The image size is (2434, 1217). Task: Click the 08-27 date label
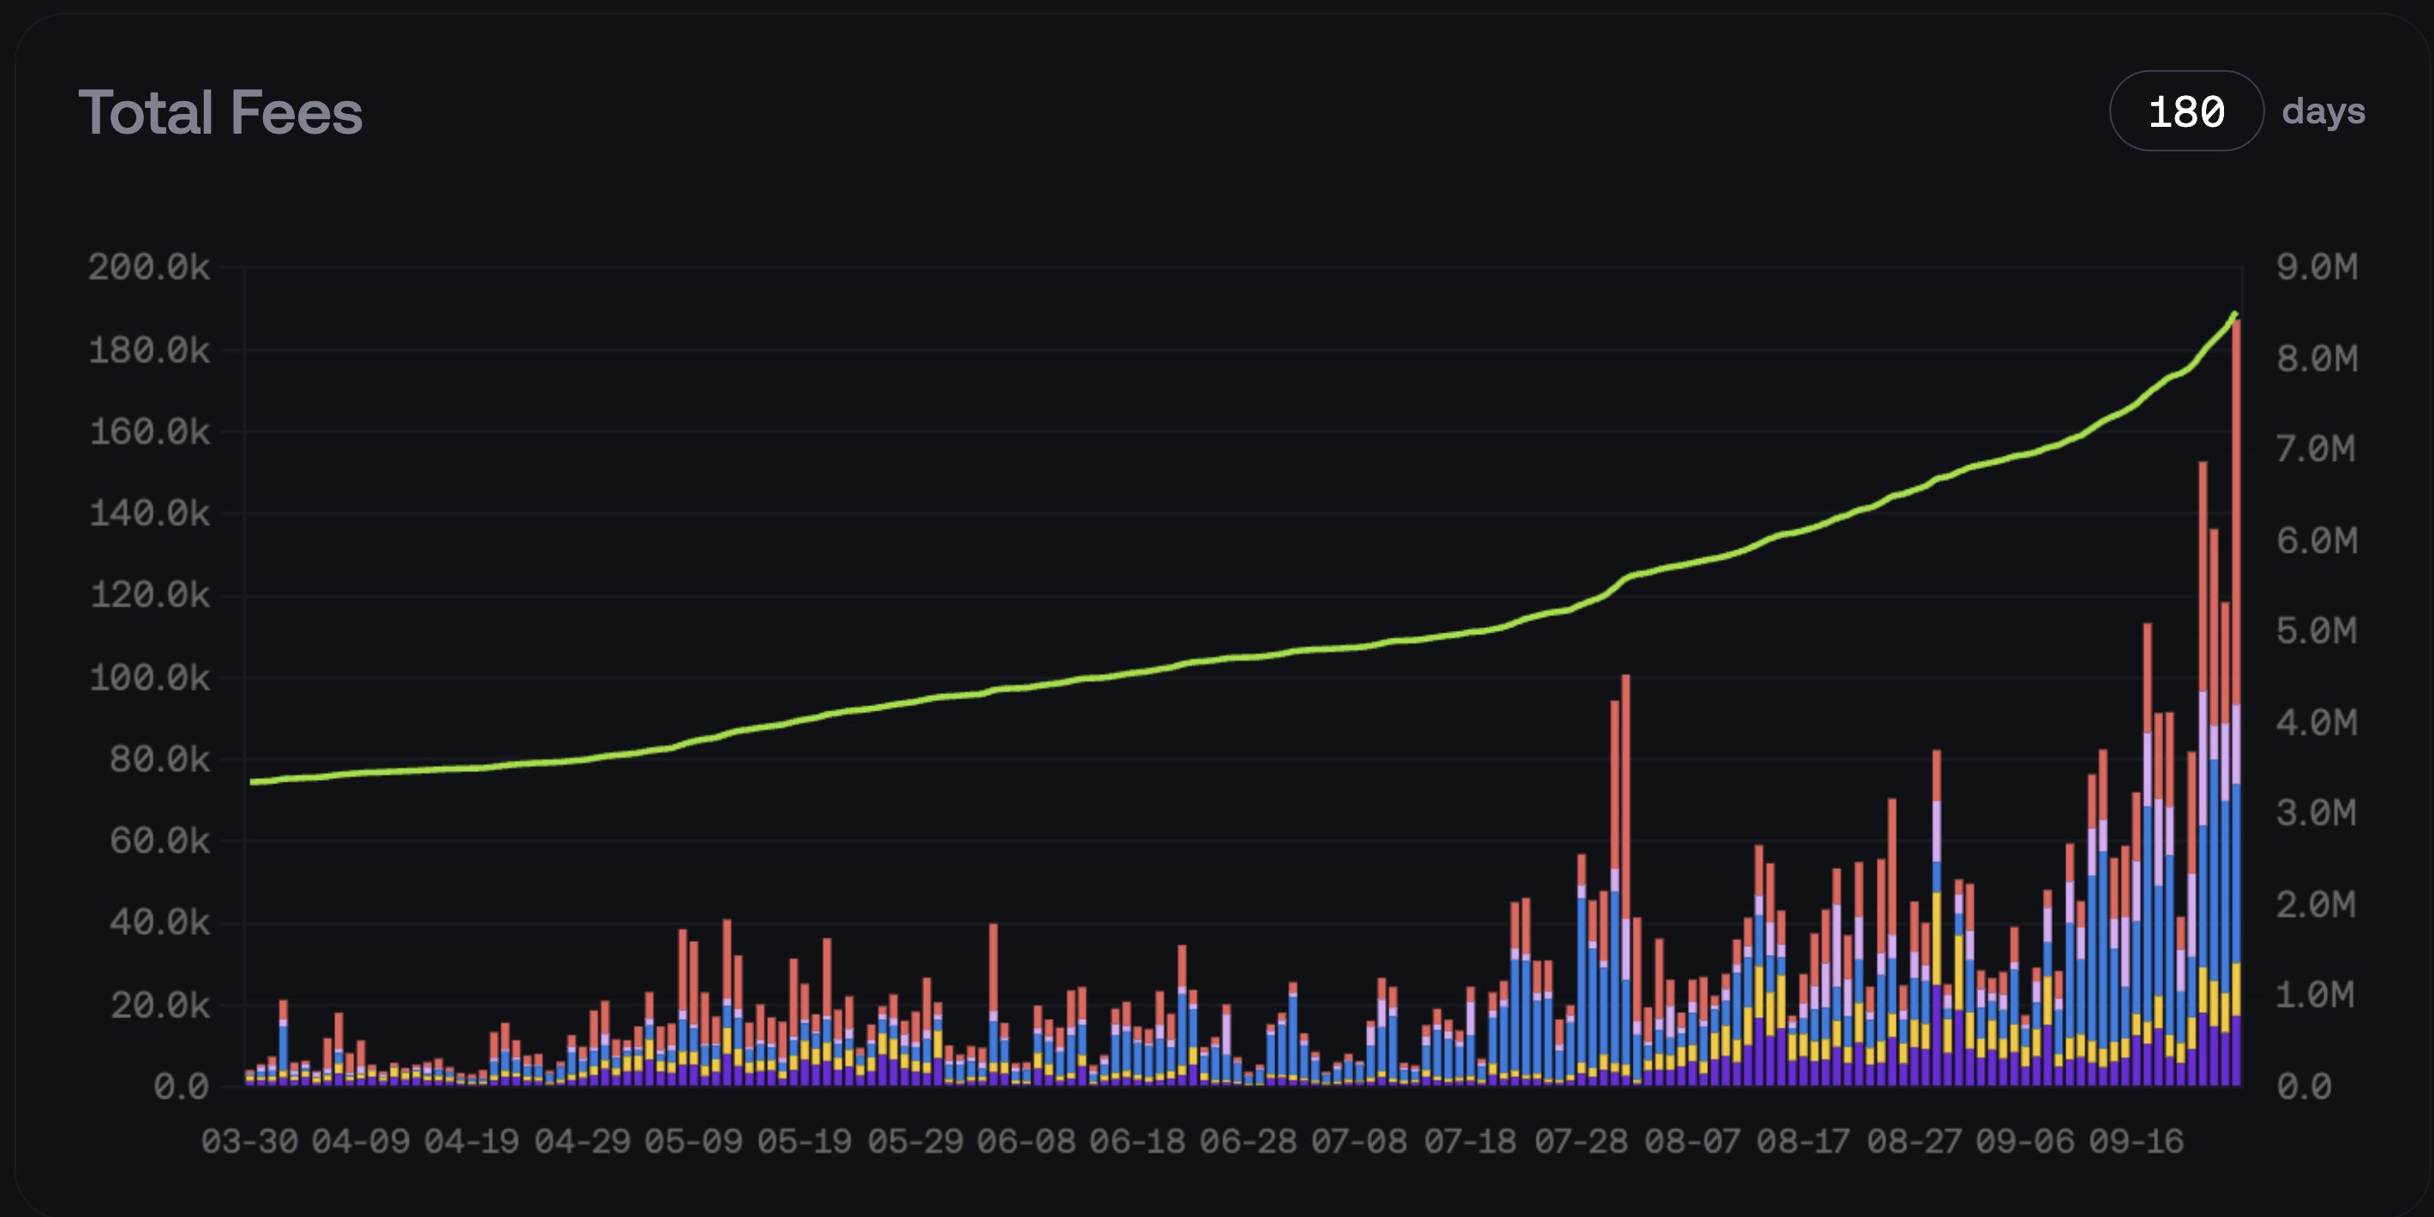click(1914, 1142)
